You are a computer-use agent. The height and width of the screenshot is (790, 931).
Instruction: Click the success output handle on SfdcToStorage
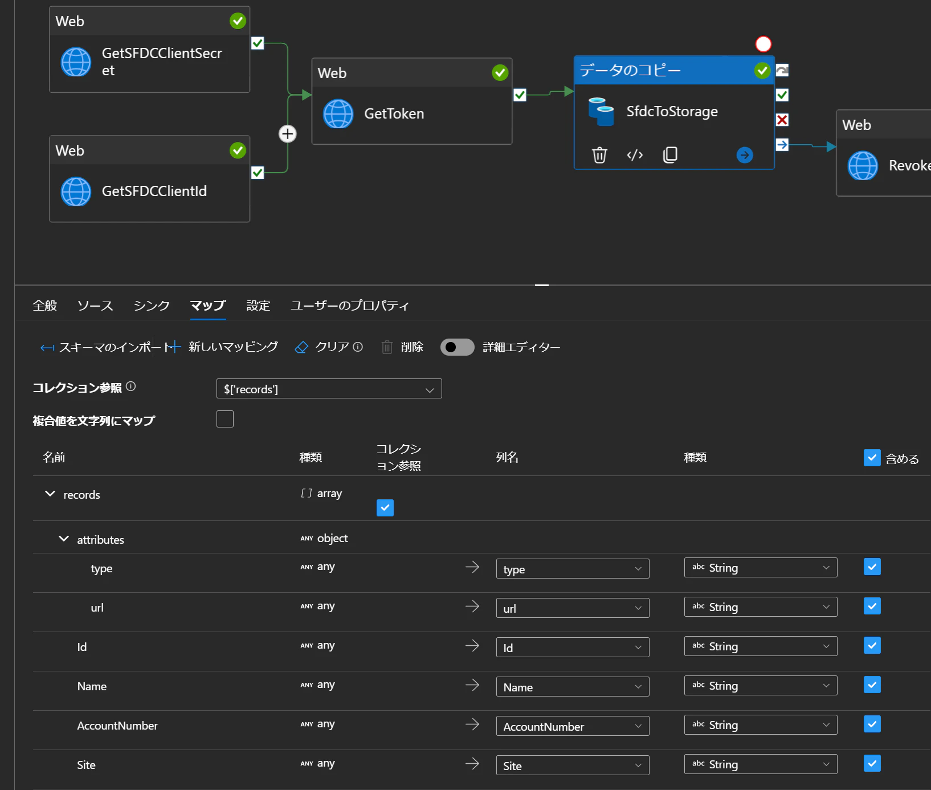[782, 95]
